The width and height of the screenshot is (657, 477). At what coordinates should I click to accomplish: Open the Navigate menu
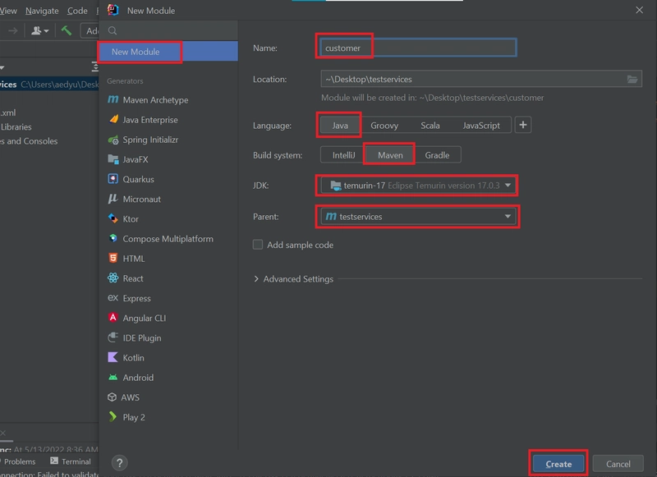click(42, 11)
